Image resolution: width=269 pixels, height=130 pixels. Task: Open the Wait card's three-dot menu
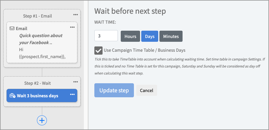click(72, 95)
